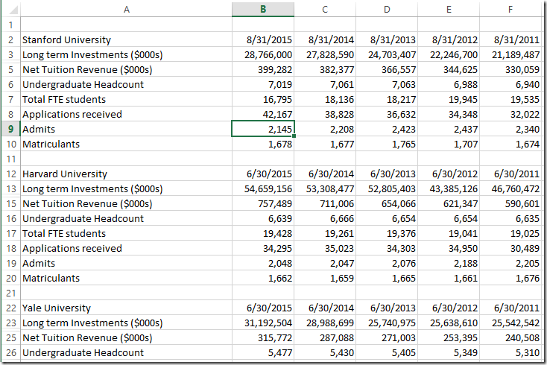
Task: Select row 5 header
Action: coord(11,70)
